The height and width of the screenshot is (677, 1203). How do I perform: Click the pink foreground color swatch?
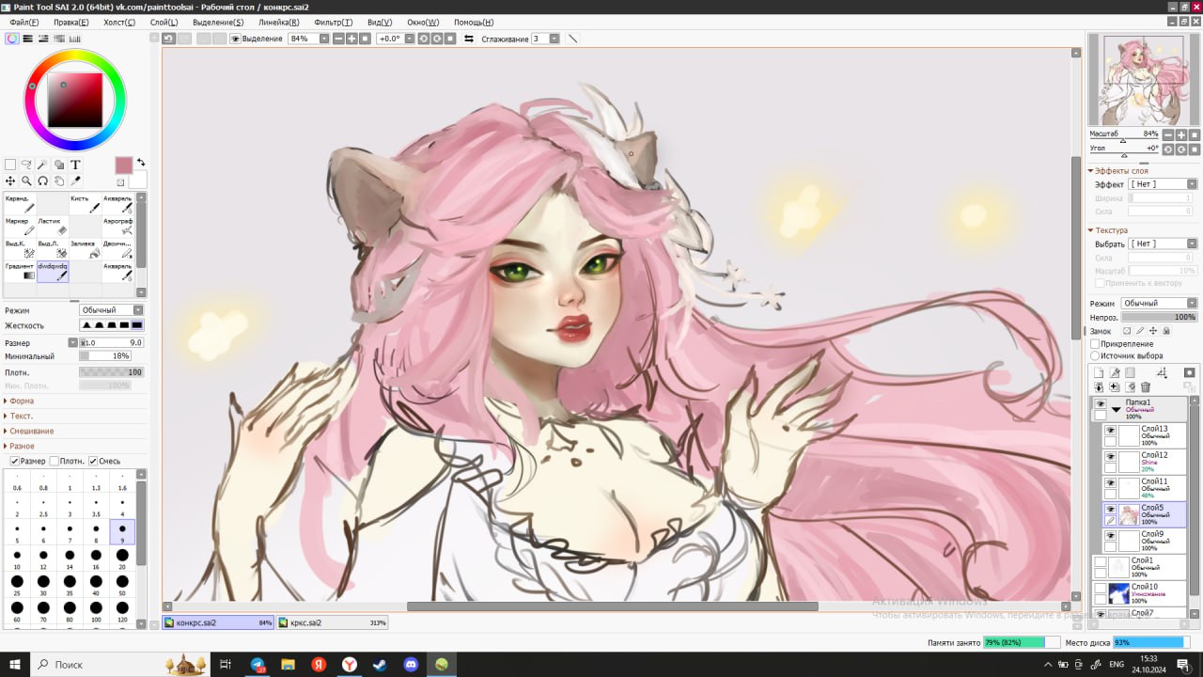click(124, 165)
